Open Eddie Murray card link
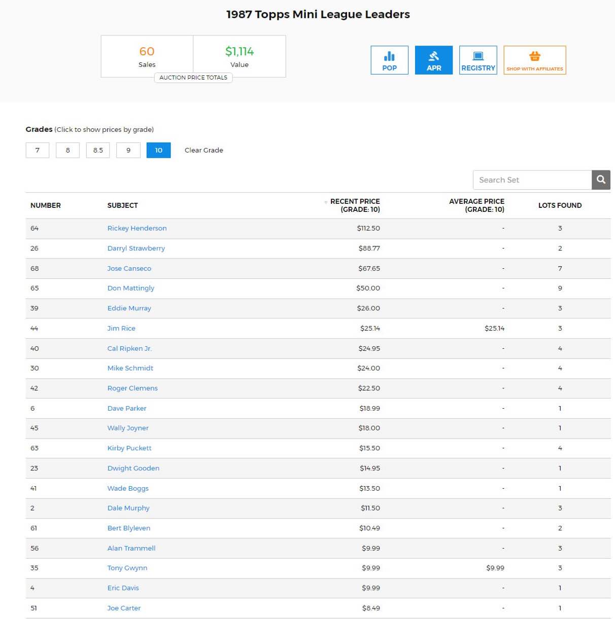Image resolution: width=615 pixels, height=619 pixels. point(129,308)
